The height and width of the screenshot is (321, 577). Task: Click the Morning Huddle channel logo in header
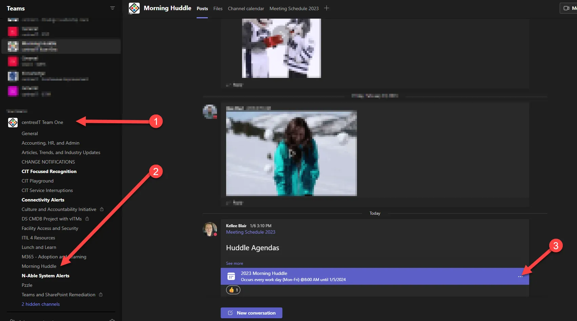[x=134, y=8]
